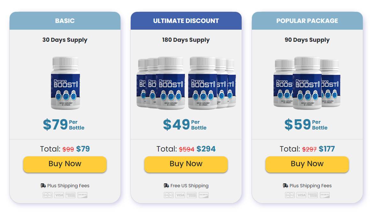This screenshot has height=215, width=373.
Task: Click the truck icon next to Free US Shipping
Action: tap(166, 185)
